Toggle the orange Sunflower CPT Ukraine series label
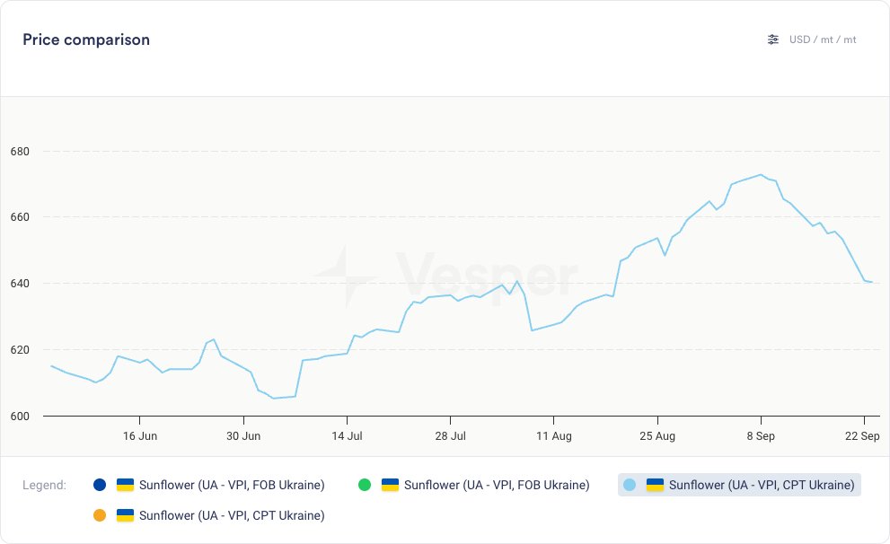 click(232, 515)
